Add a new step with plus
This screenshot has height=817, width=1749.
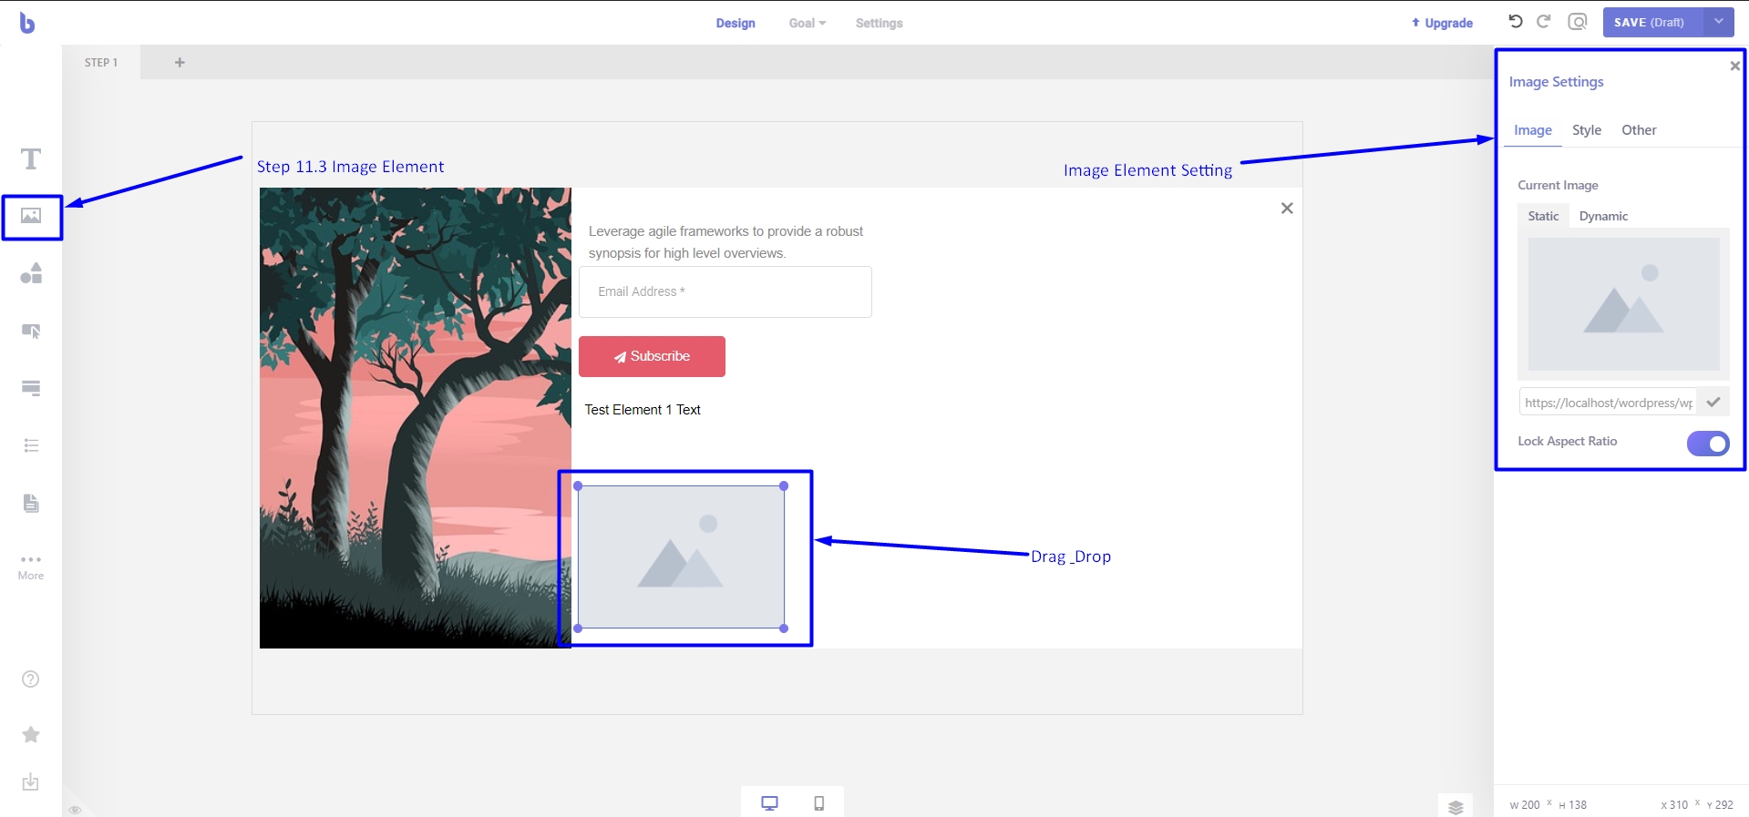(180, 62)
